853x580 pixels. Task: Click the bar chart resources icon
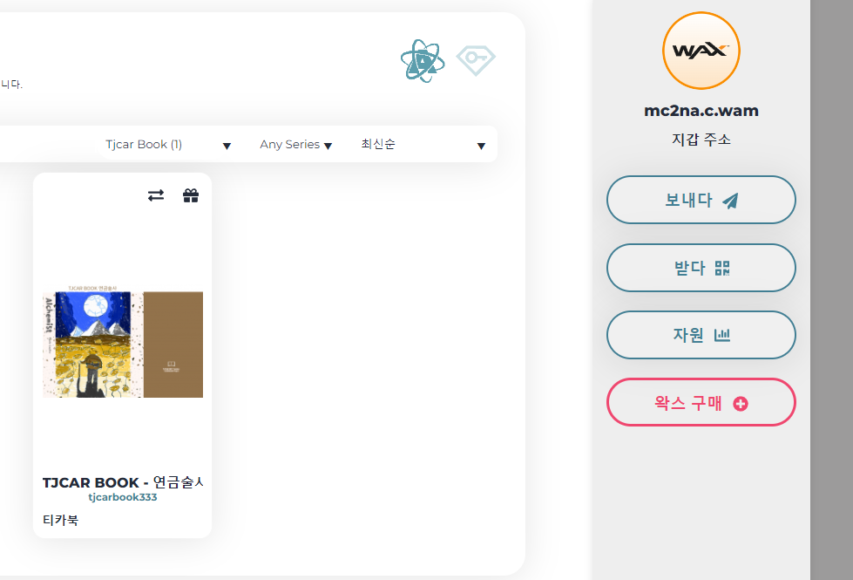[722, 335]
